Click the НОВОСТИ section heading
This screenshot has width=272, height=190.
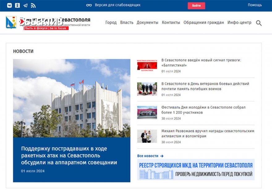[23, 51]
